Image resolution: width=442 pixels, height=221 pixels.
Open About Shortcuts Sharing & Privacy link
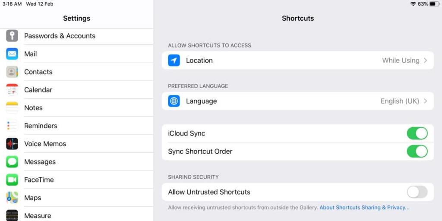364,208
